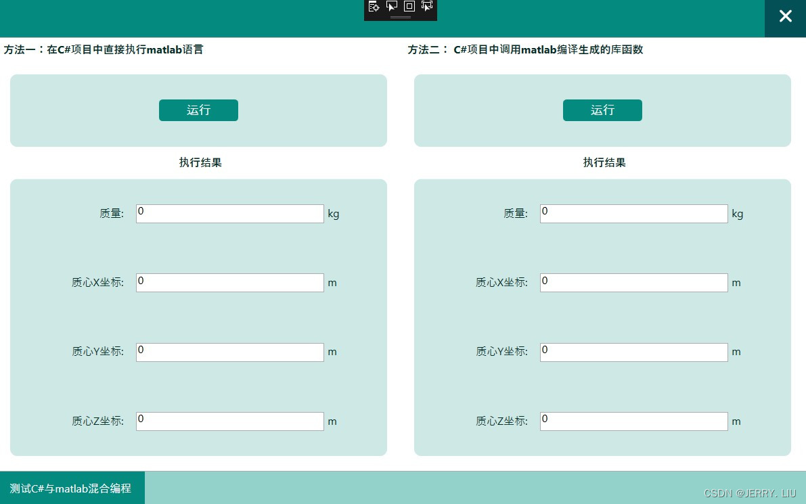The image size is (806, 504).
Task: Click the 质量 input field on the left panel
Action: pyautogui.click(x=229, y=213)
